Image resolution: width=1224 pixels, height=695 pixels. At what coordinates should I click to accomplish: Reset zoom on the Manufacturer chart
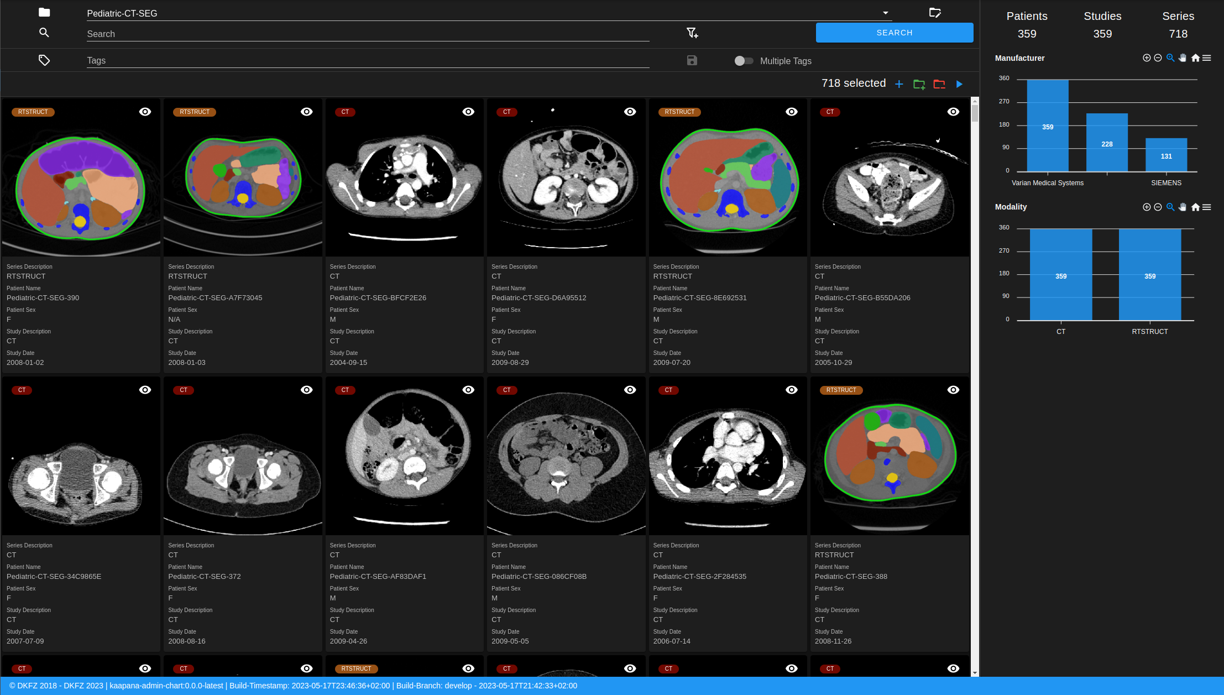click(x=1195, y=58)
